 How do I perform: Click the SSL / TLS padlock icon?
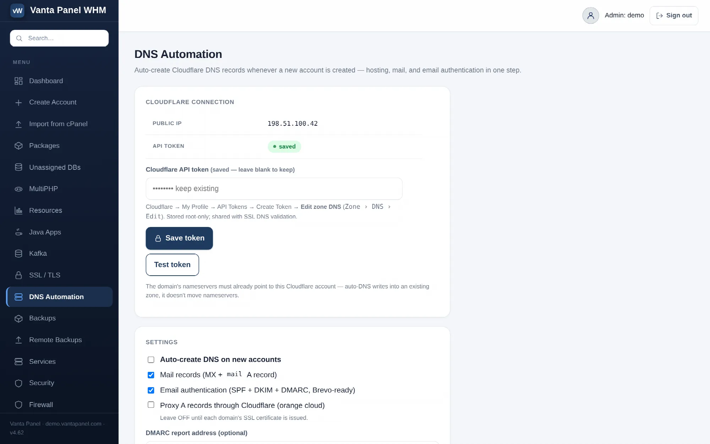coord(18,275)
